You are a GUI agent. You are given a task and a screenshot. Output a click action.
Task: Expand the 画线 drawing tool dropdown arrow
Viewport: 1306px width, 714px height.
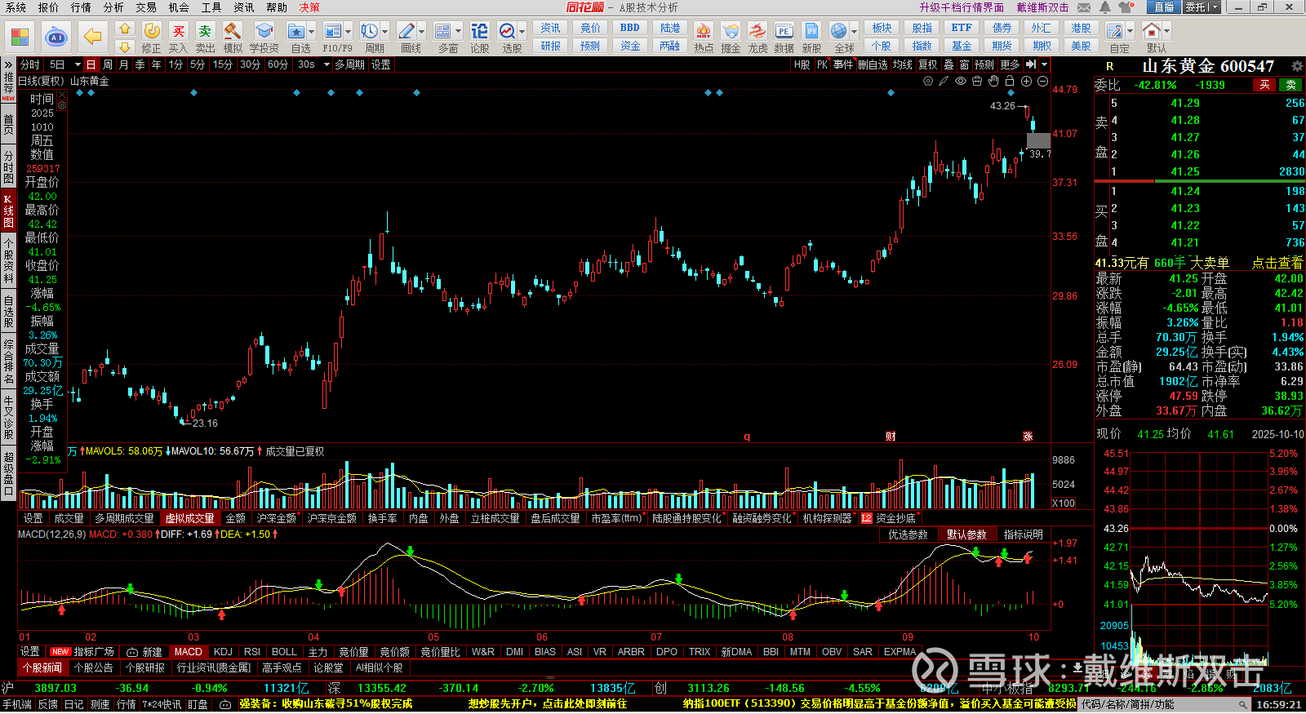(422, 32)
